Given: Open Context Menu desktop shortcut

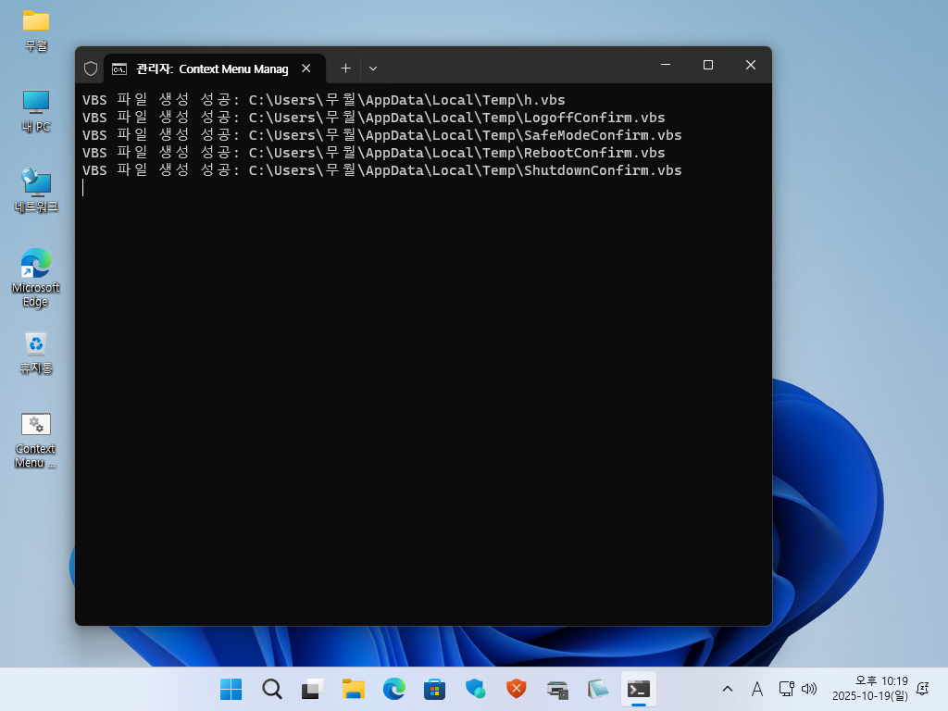Looking at the screenshot, I should tap(36, 440).
